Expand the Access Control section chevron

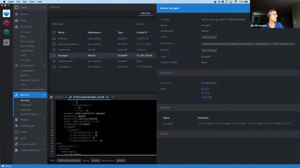click(x=44, y=144)
